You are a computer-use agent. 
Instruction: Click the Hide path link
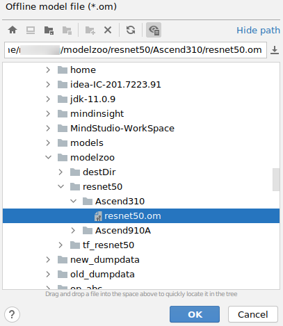258,30
